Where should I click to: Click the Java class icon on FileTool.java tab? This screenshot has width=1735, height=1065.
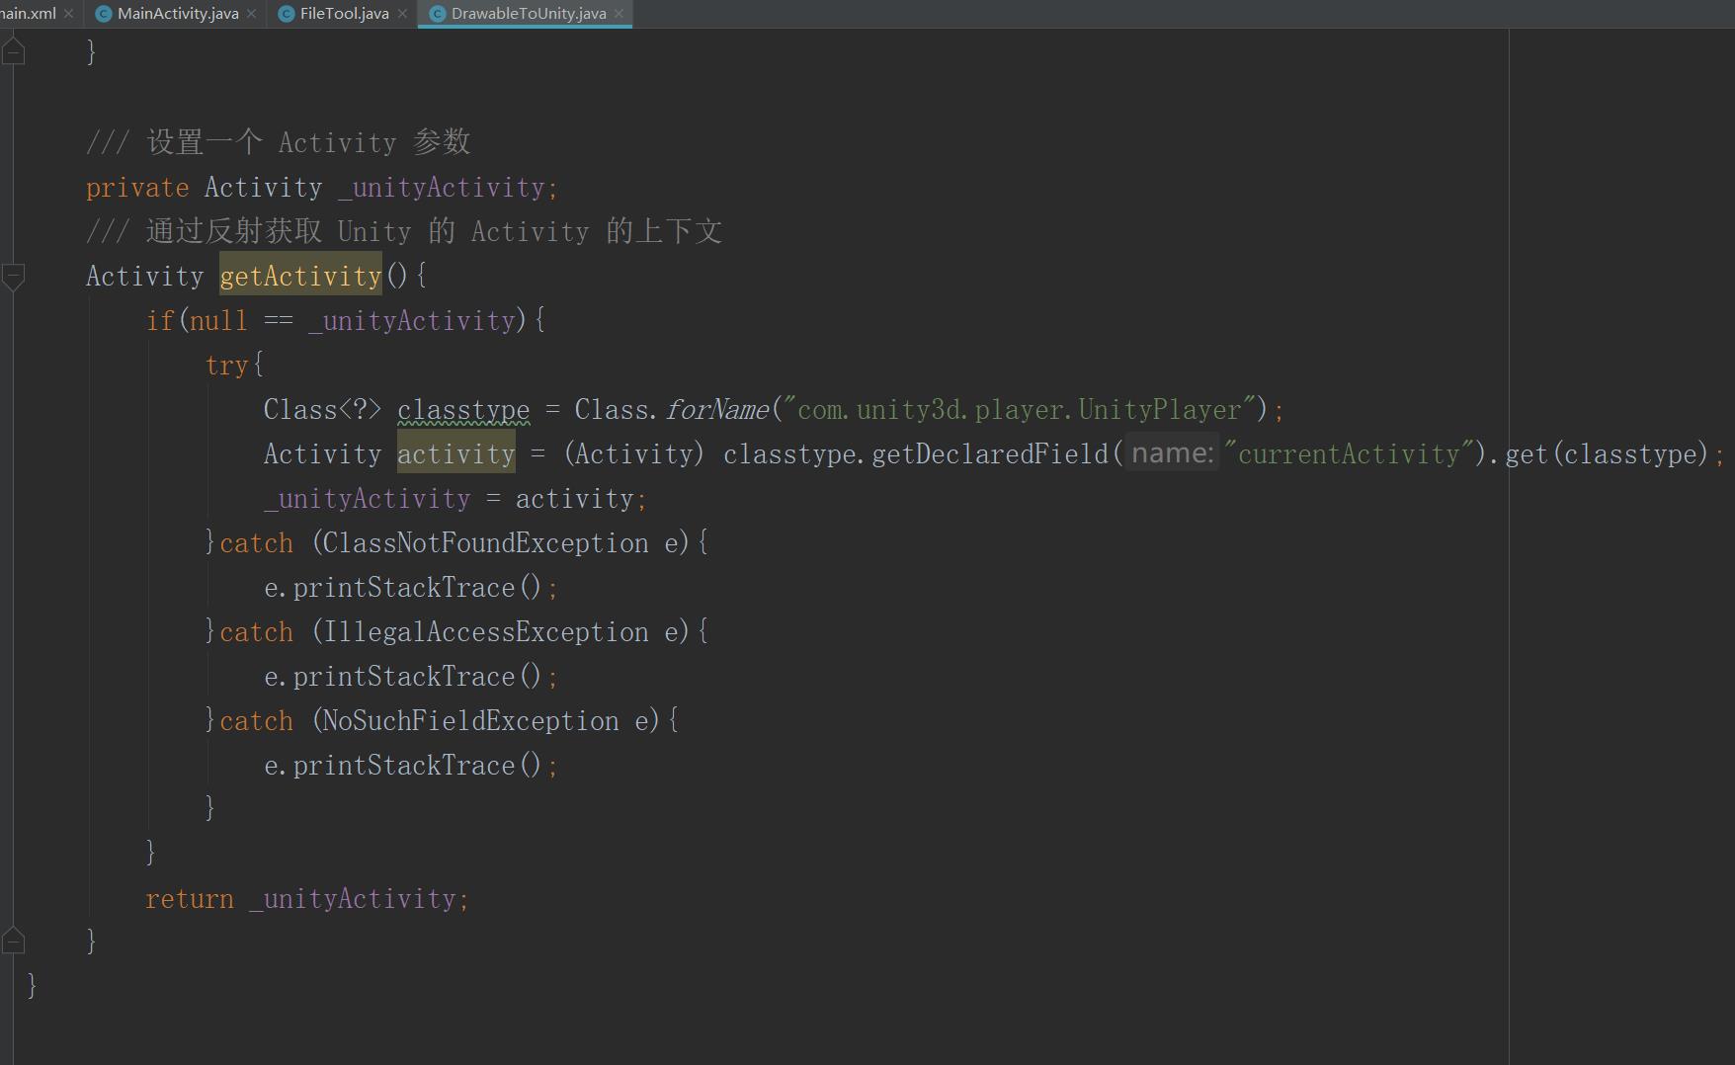click(287, 13)
